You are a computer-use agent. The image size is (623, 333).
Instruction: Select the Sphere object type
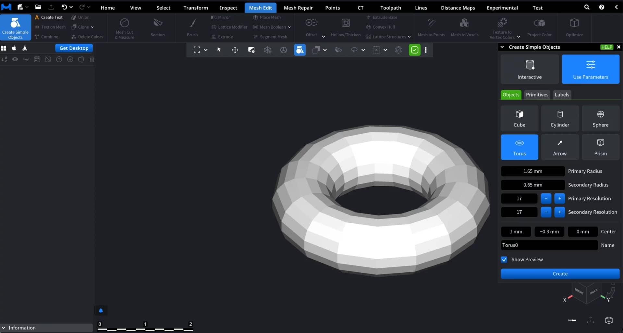[x=600, y=118]
